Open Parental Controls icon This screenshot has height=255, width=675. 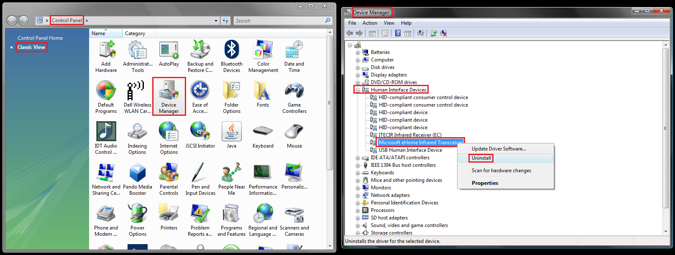point(169,179)
